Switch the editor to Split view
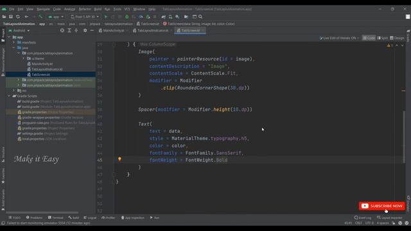This screenshot has width=411, height=231. click(383, 38)
